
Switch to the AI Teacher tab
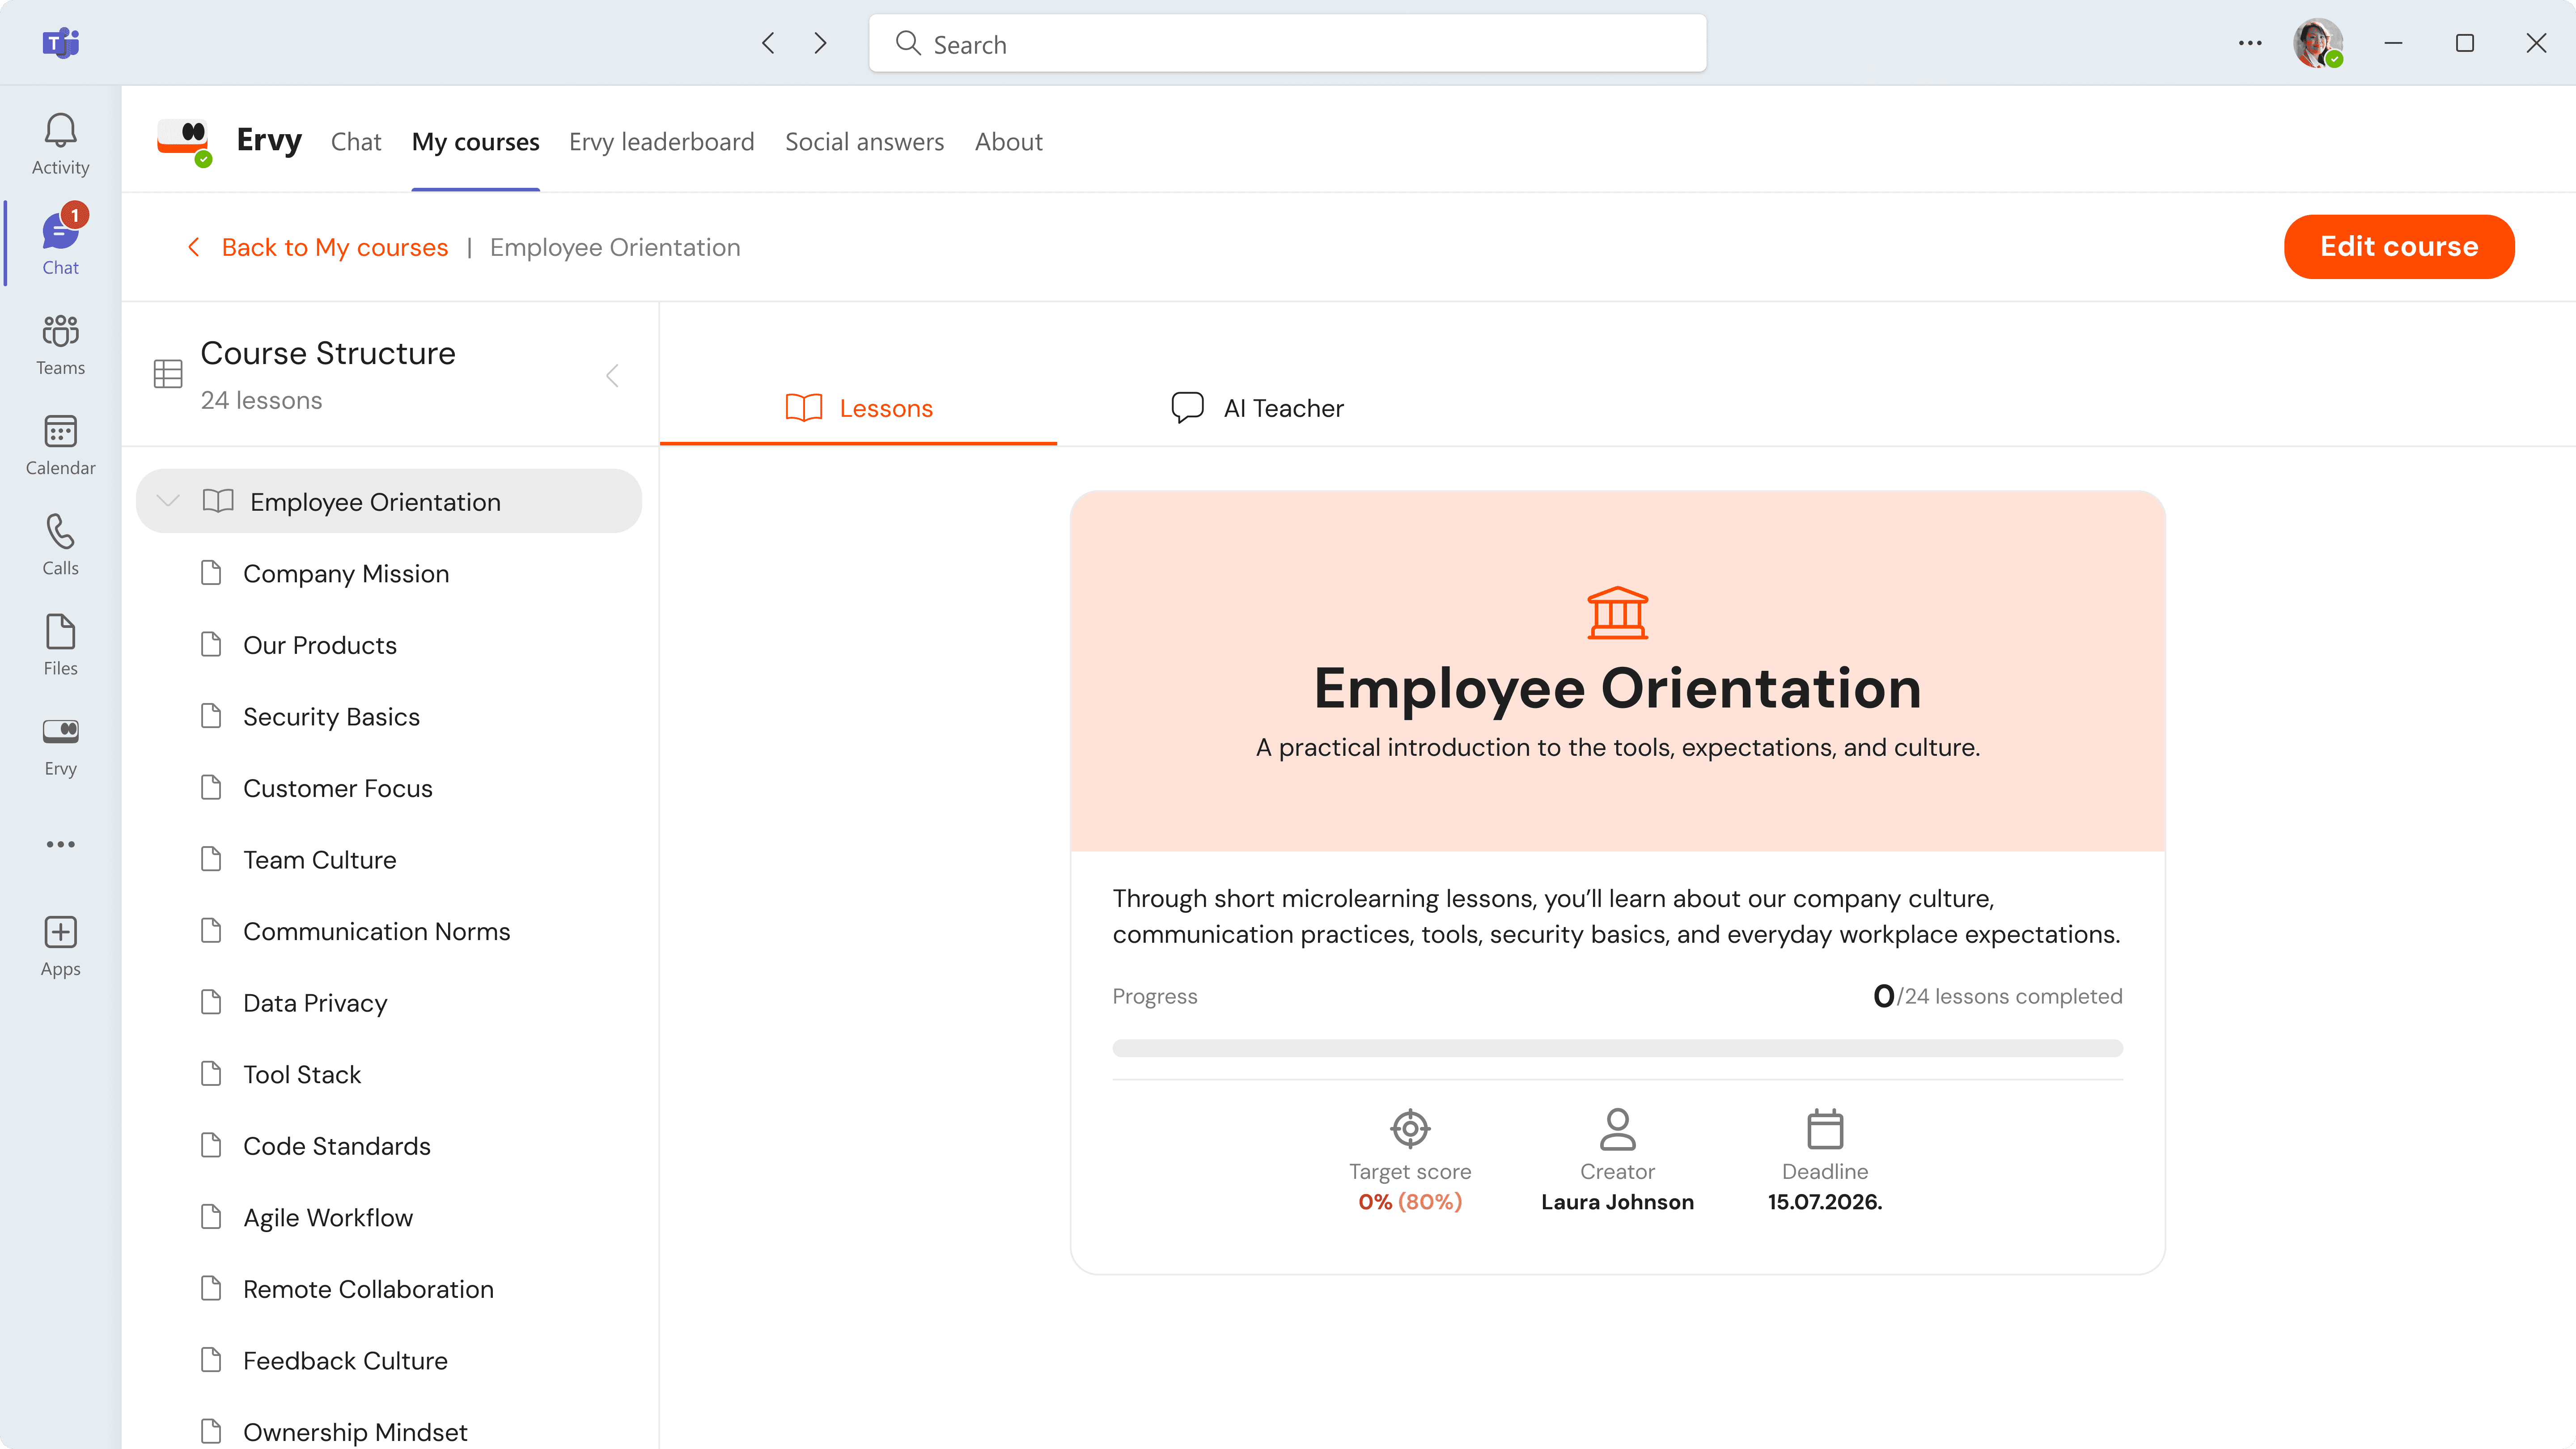click(1257, 408)
